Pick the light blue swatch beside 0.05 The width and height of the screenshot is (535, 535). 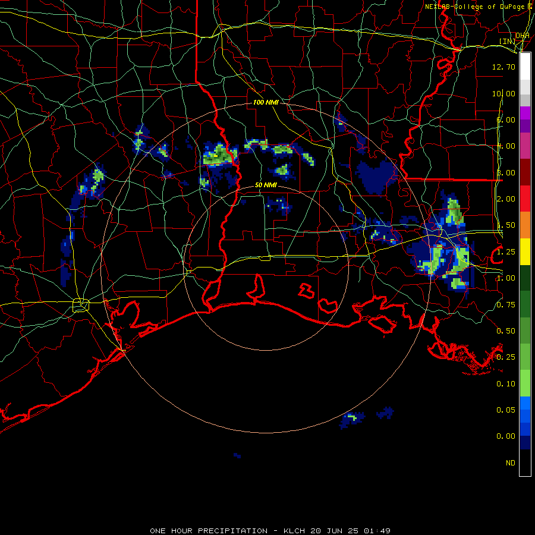(525, 403)
